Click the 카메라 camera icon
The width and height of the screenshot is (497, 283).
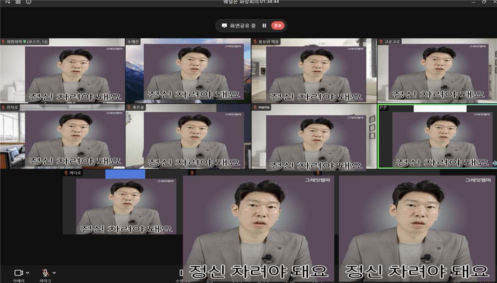19,273
